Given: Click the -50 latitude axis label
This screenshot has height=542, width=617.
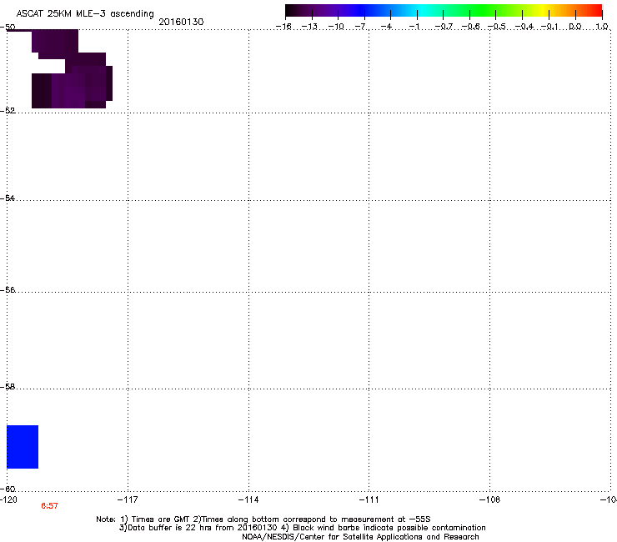Looking at the screenshot, I should click(8, 28).
